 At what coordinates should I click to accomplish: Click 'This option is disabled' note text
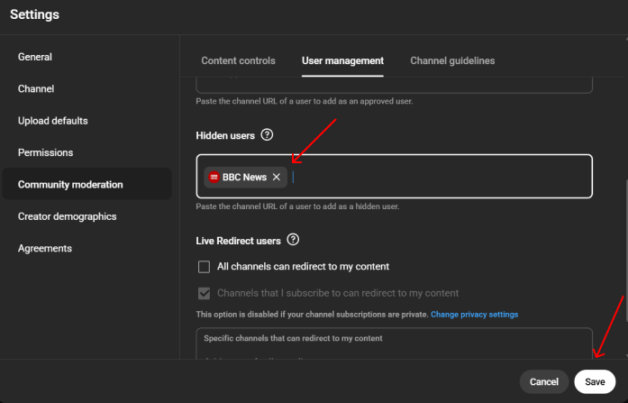313,315
